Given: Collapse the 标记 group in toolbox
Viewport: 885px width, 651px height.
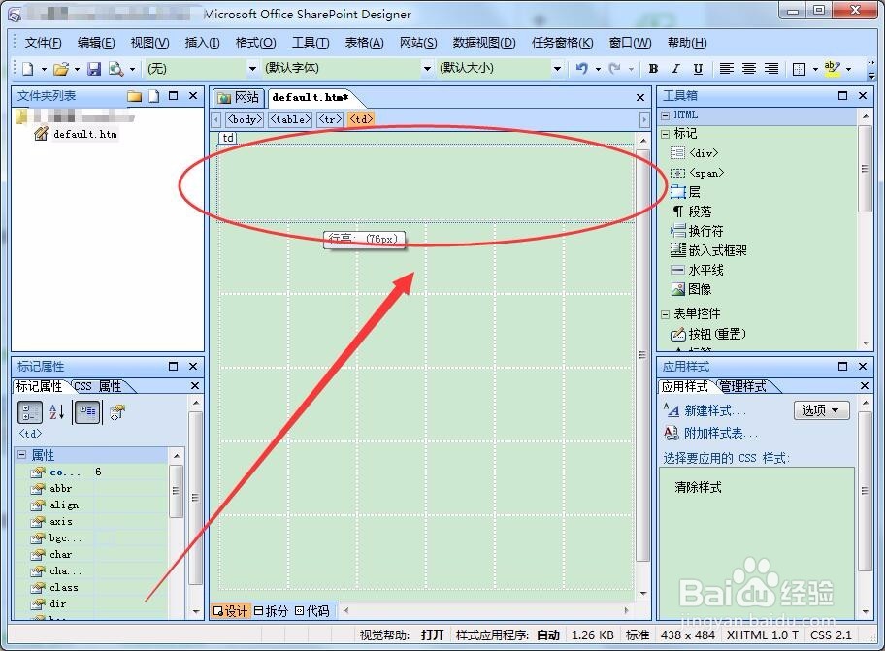Looking at the screenshot, I should tap(666, 134).
